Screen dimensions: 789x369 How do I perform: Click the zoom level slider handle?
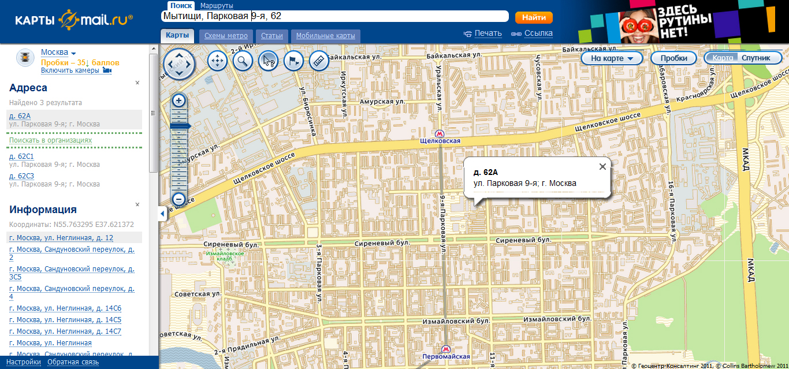point(180,126)
